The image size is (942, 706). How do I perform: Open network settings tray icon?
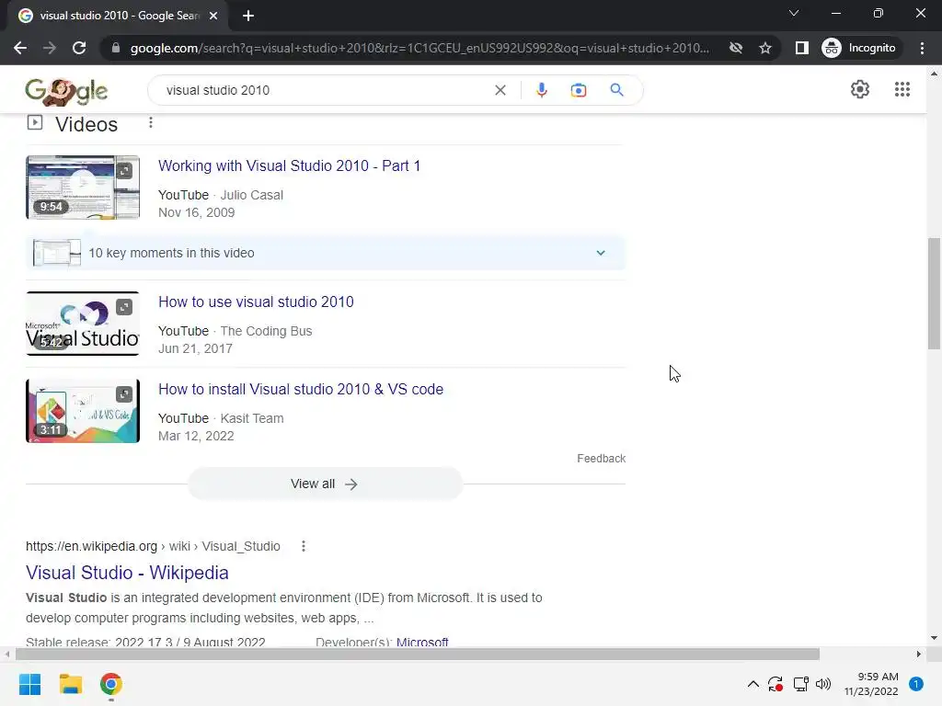coord(800,684)
